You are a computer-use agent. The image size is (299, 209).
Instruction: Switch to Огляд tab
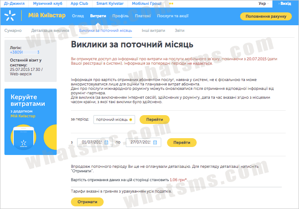(78, 16)
